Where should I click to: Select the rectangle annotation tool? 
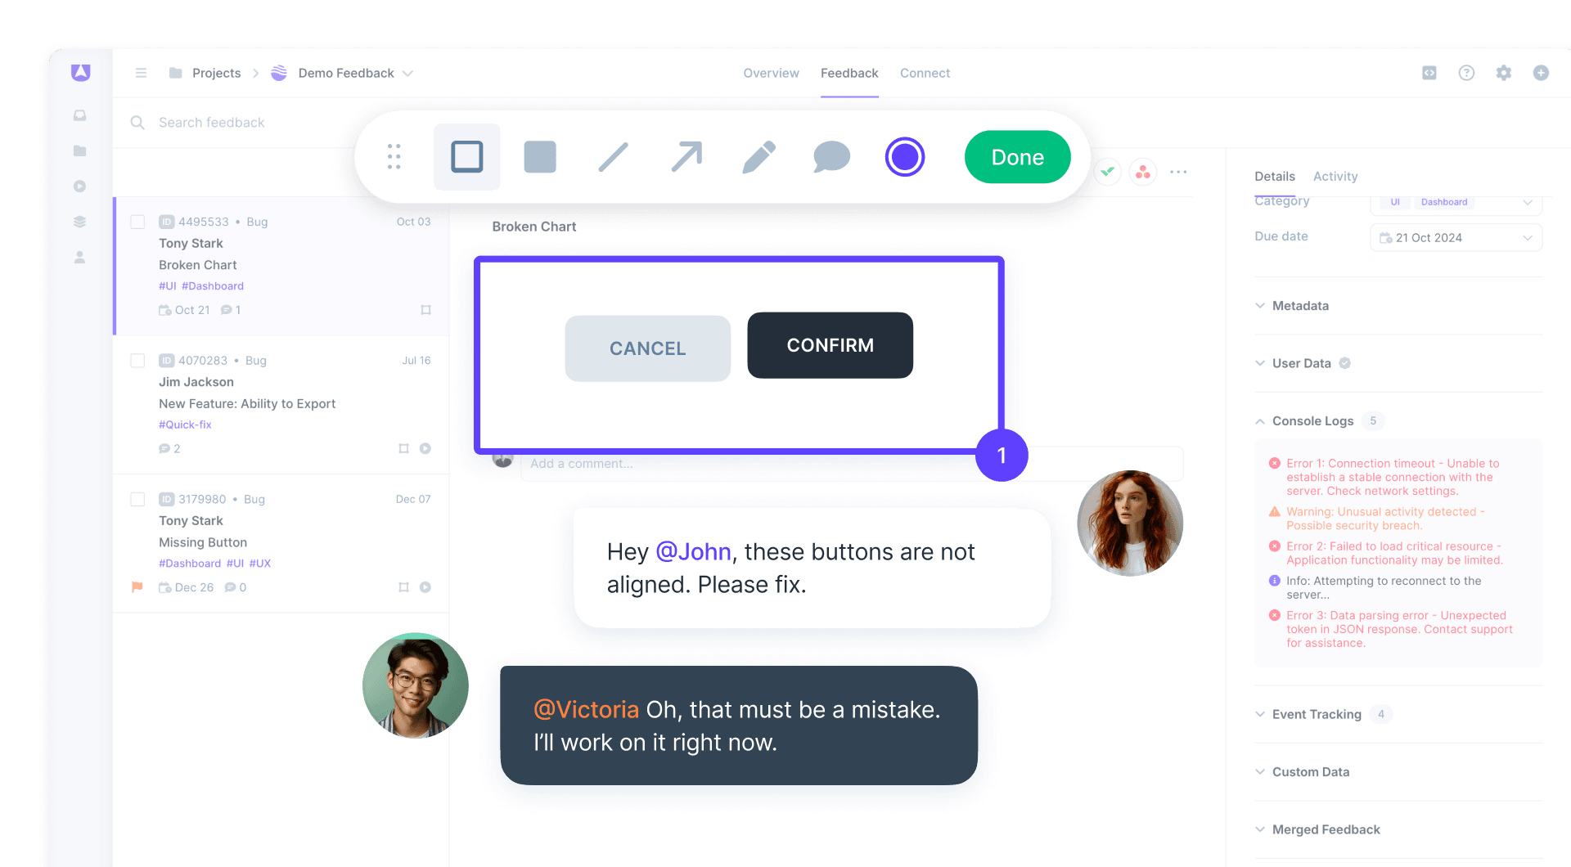466,156
